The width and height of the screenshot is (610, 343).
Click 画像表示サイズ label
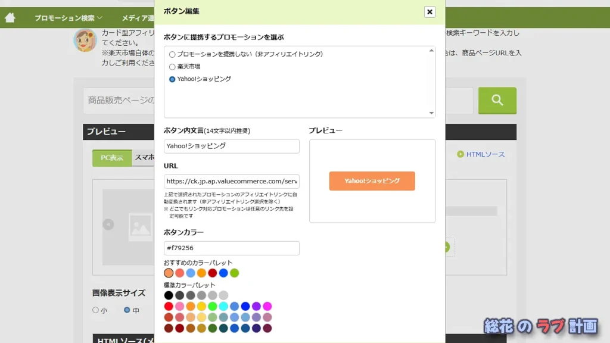pyautogui.click(x=119, y=293)
